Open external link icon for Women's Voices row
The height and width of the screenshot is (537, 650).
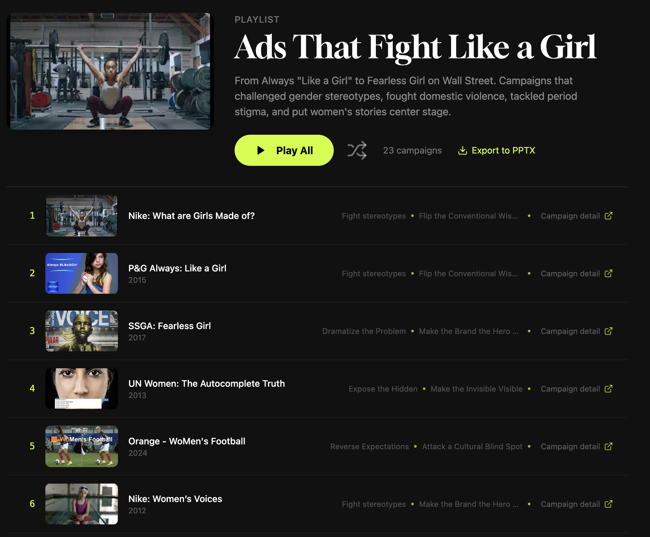pyautogui.click(x=608, y=504)
